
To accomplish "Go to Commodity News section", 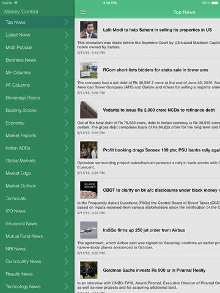I will point(37,261).
